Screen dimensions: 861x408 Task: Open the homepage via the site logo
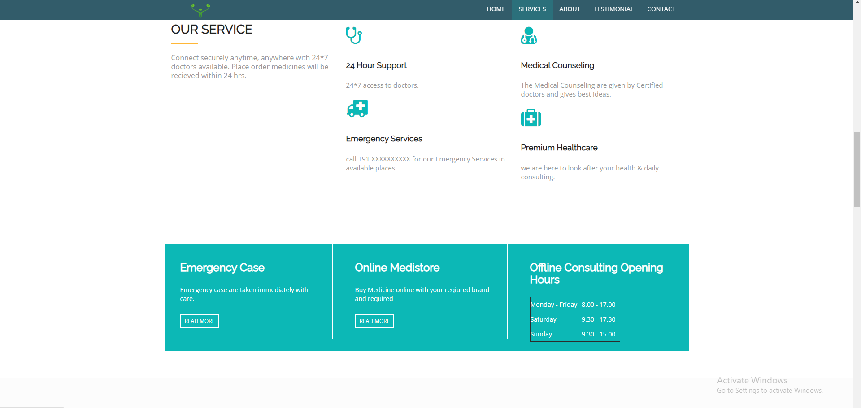coord(200,9)
